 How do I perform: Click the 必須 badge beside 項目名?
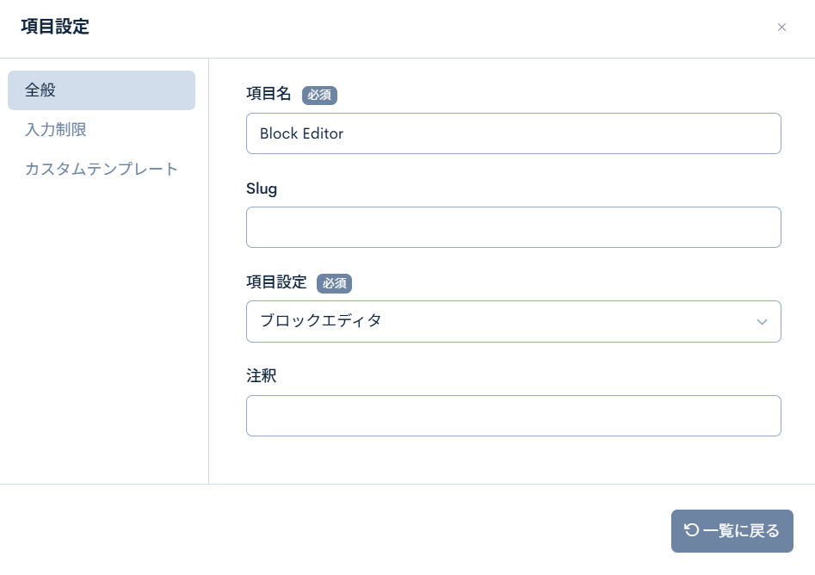[x=319, y=95]
